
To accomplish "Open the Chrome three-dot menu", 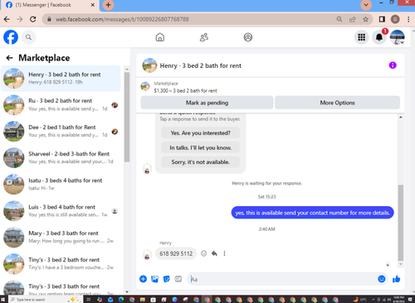I will [x=408, y=19].
